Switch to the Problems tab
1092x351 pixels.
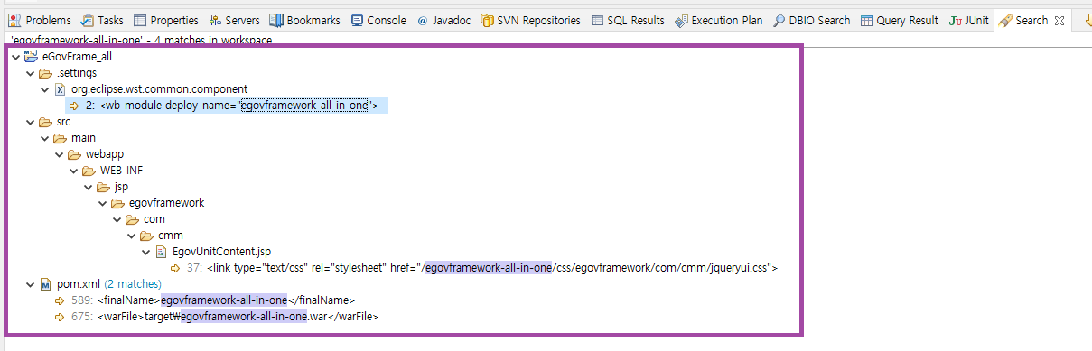click(x=39, y=20)
